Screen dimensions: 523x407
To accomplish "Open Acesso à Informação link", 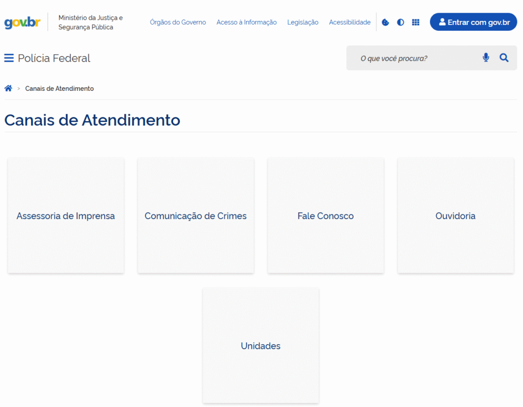I will [x=247, y=22].
